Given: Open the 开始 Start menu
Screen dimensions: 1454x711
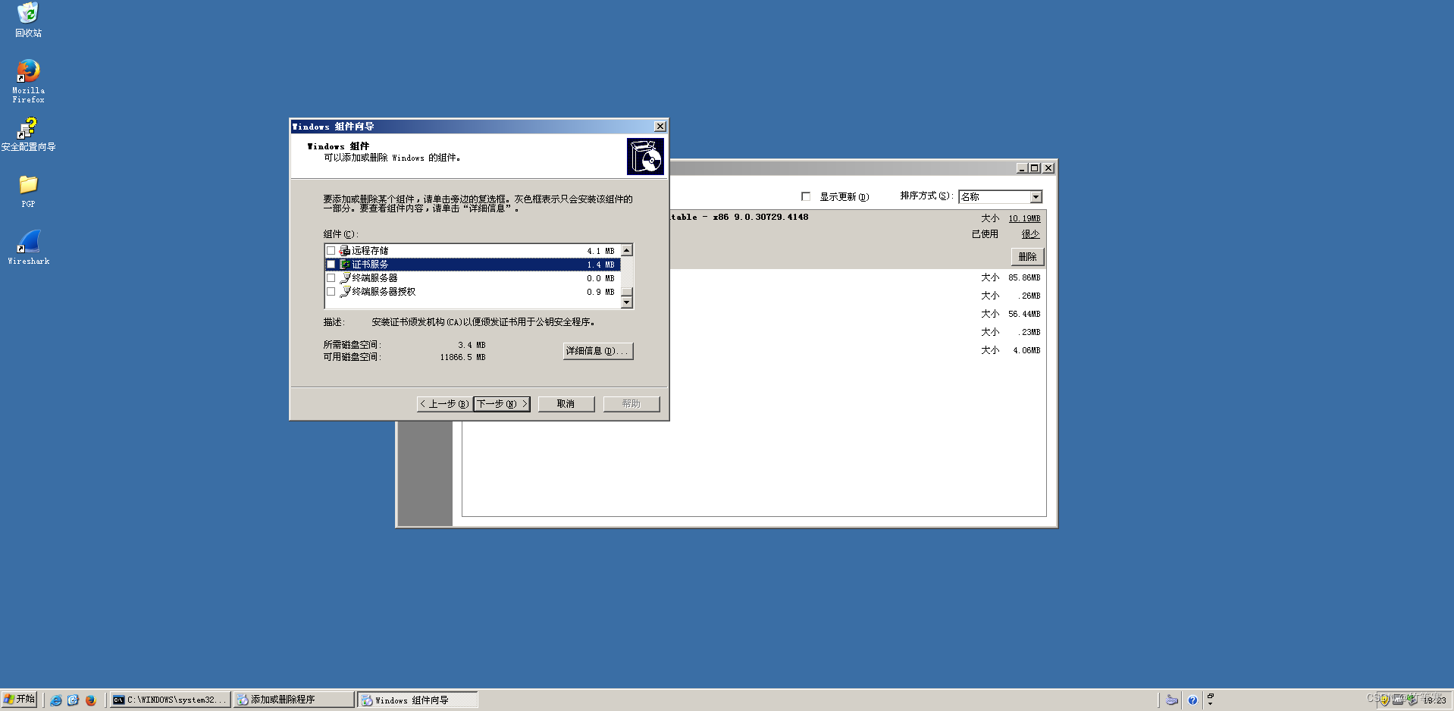Looking at the screenshot, I should pos(19,700).
